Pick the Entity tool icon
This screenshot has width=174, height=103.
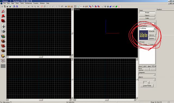click(x=3, y=26)
